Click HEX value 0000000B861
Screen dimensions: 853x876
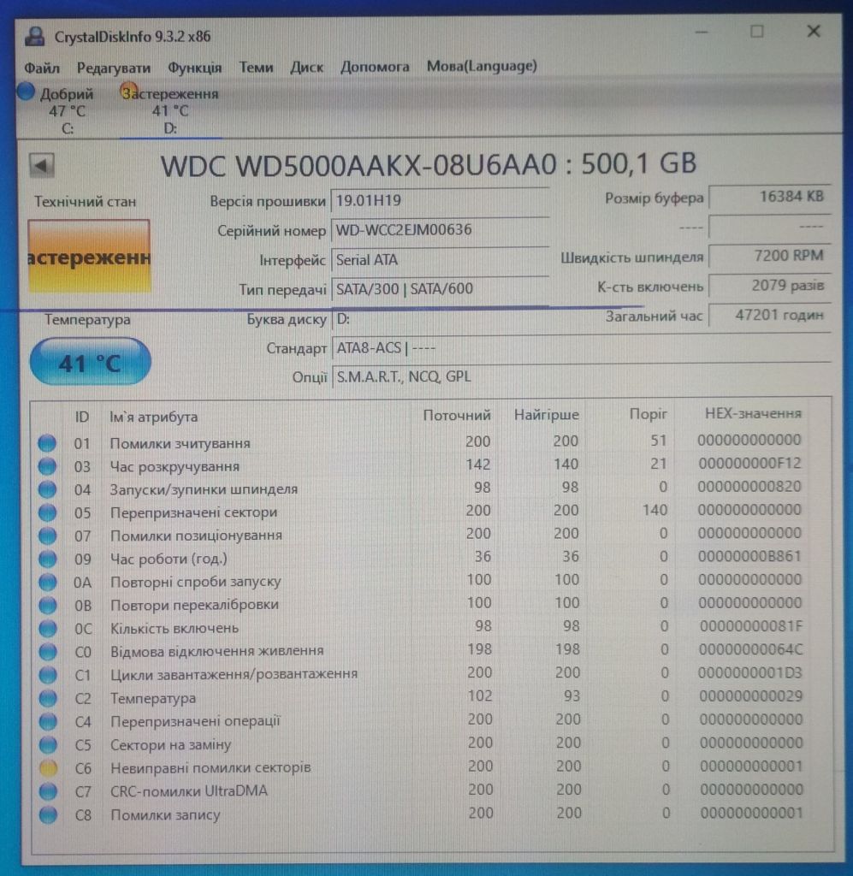point(749,556)
